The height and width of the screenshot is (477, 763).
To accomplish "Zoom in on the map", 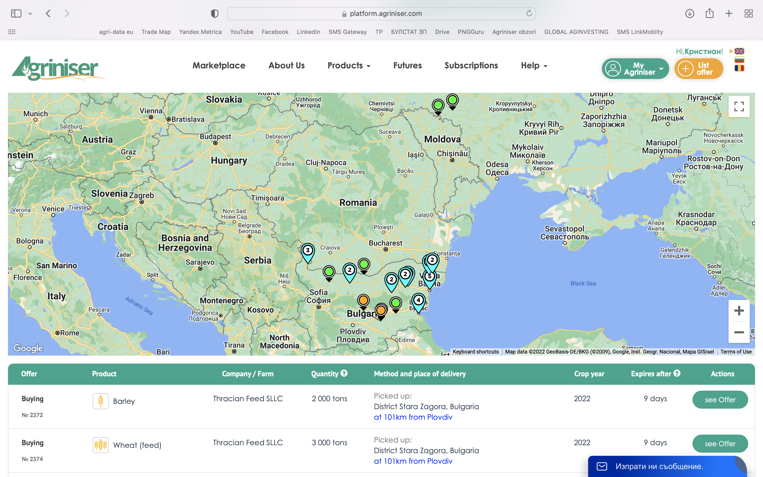I will [739, 311].
